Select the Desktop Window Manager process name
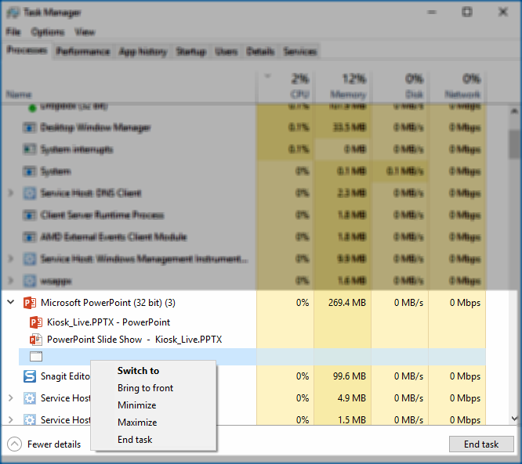This screenshot has width=522, height=464. (95, 128)
